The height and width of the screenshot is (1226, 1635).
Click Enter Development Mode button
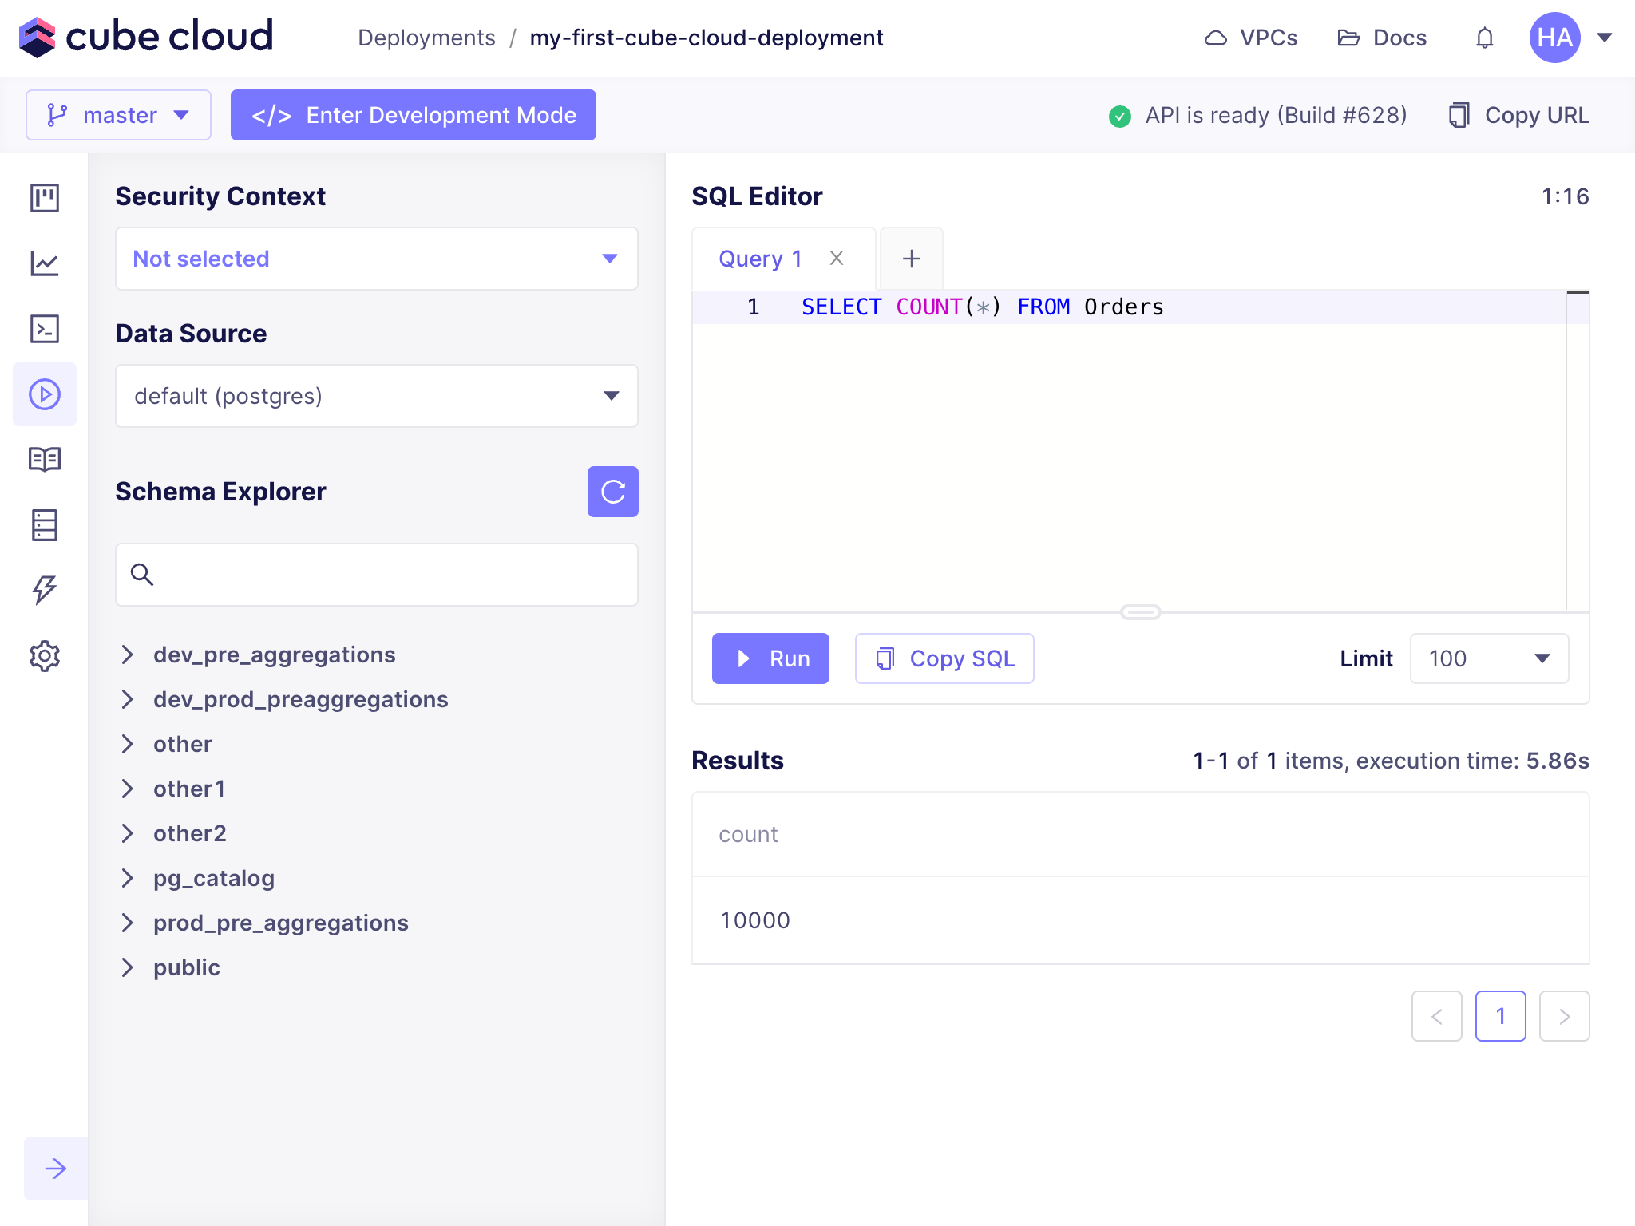tap(413, 115)
